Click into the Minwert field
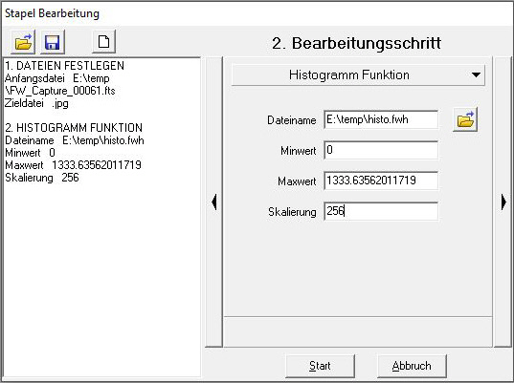 tap(381, 150)
